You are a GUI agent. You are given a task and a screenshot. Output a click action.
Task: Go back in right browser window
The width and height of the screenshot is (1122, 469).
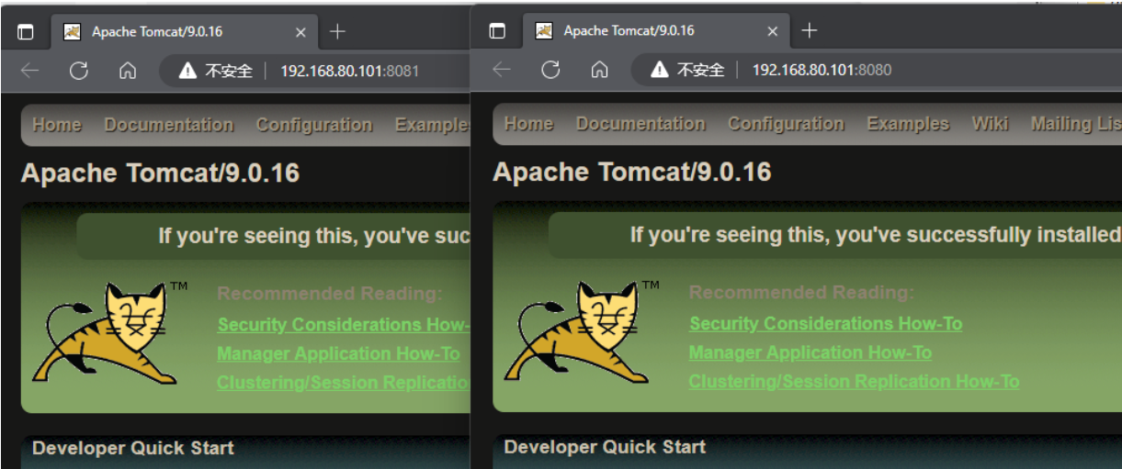point(501,70)
